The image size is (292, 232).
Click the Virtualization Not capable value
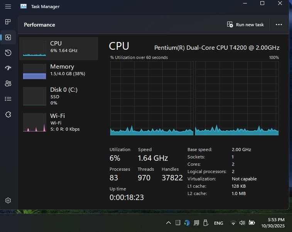[244, 179]
